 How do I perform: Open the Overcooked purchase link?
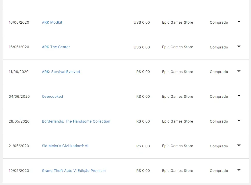click(52, 97)
